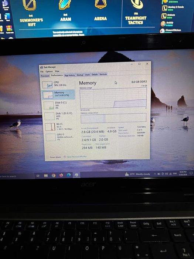
Task: Select Summoner's Rift mode on upper screen
Action: click(31, 13)
